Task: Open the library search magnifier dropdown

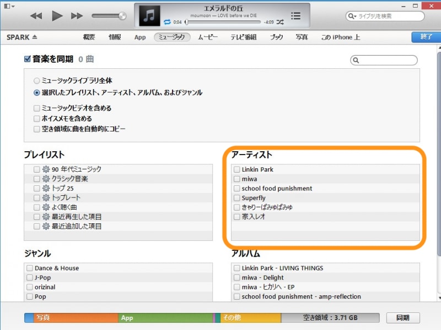Action: [352, 16]
